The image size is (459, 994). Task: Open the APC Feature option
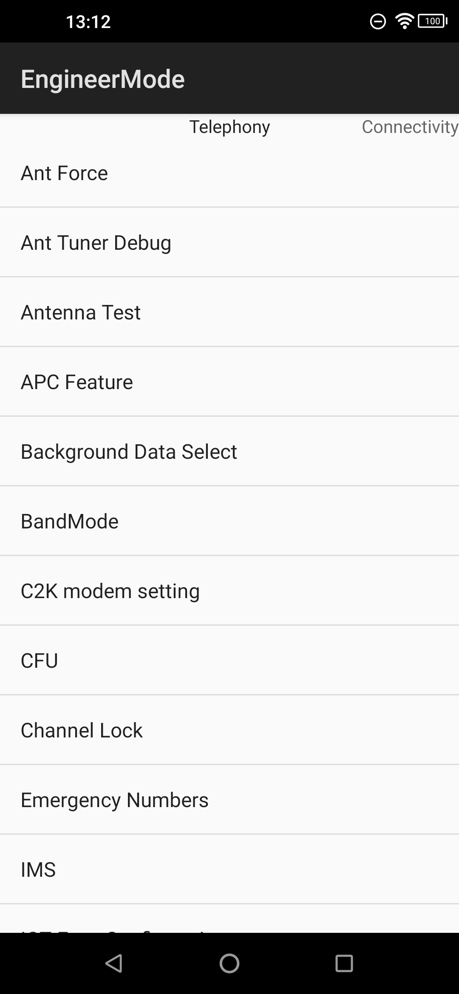click(x=229, y=382)
